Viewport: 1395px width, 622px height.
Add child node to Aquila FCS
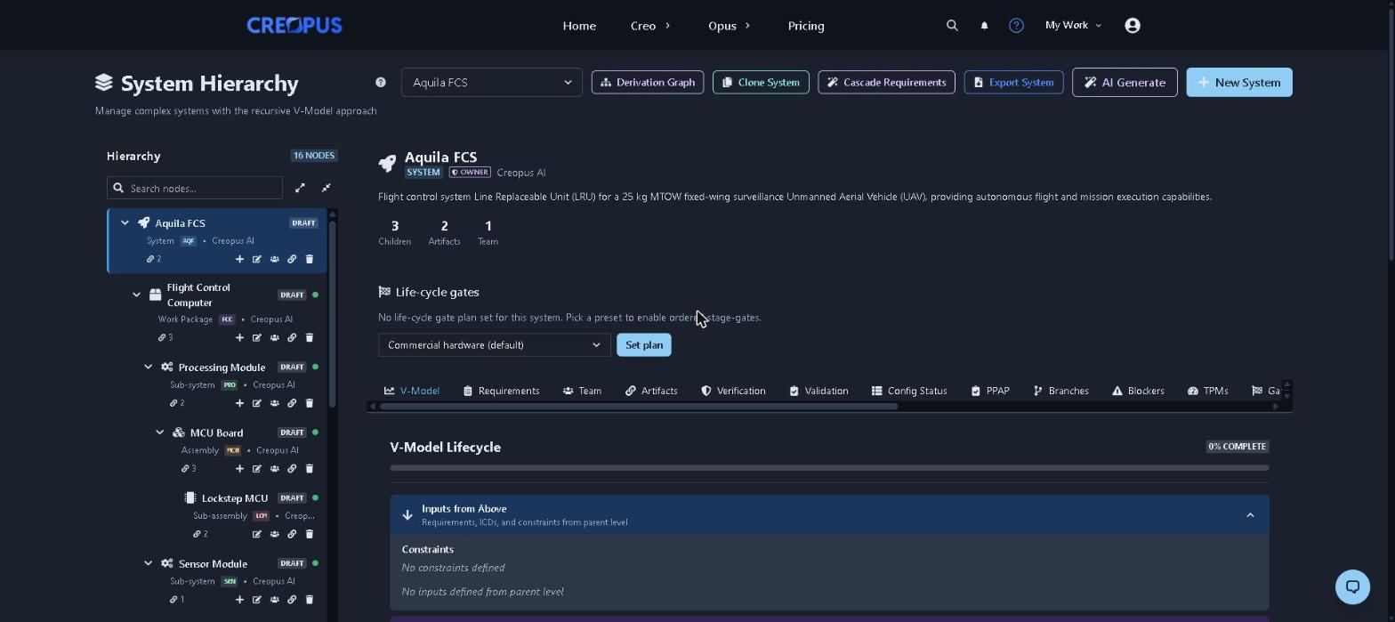(239, 259)
